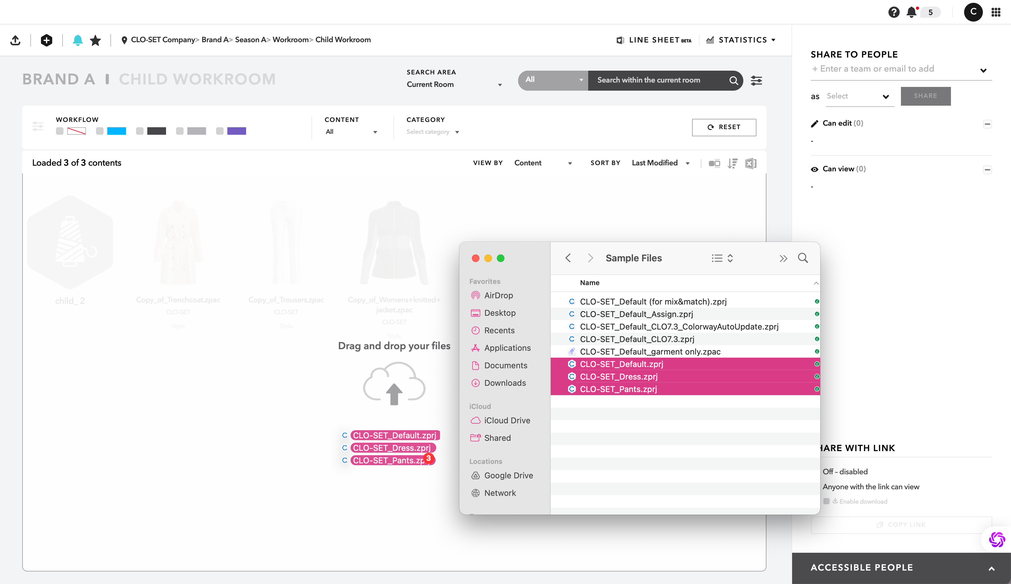Screen dimensions: 1011x584
Task: Check Enable download checkbox
Action: click(x=826, y=501)
